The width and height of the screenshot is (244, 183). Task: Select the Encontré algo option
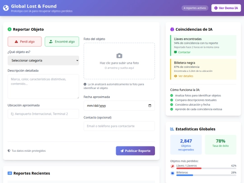pyautogui.click(x=62, y=42)
